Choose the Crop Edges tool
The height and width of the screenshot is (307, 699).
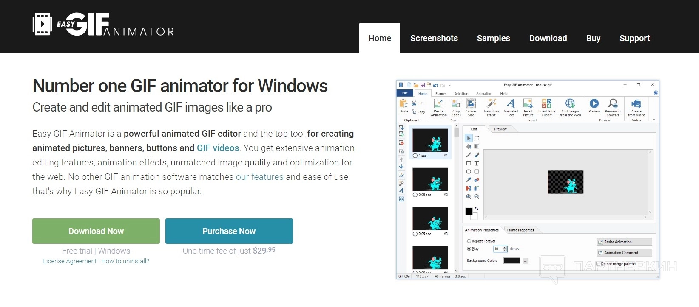point(456,108)
